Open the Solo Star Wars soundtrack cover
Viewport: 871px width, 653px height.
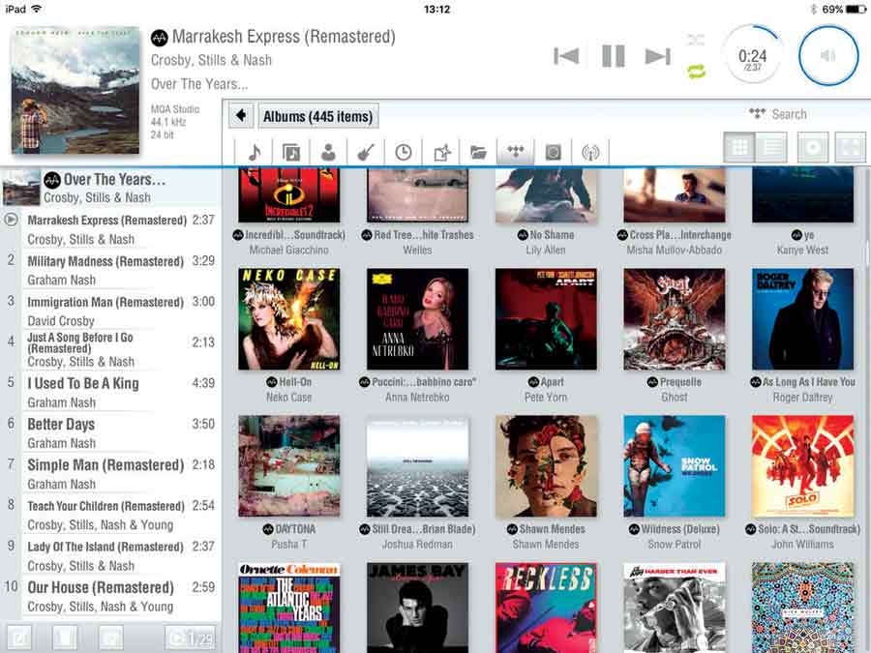[802, 466]
